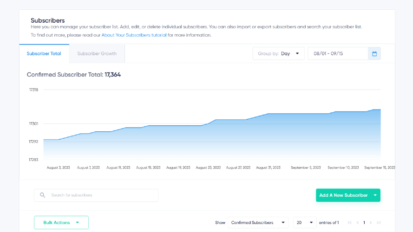Open the Bulk Actions dropdown
The image size is (413, 232).
click(x=61, y=223)
